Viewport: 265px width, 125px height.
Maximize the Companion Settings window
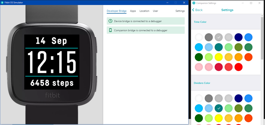251,3
